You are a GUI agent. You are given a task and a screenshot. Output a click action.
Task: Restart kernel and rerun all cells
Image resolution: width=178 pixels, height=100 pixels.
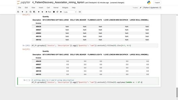[x=61, y=12]
